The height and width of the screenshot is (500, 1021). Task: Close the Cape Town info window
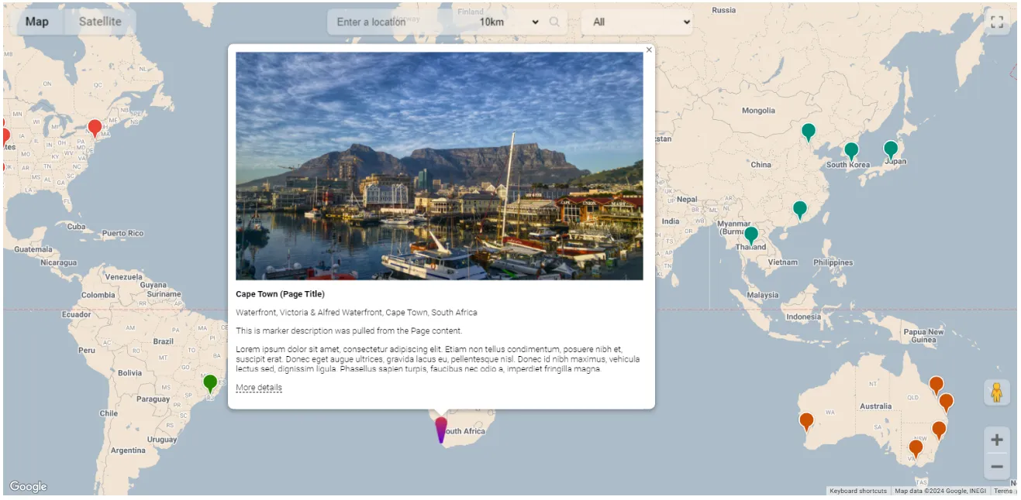pyautogui.click(x=649, y=50)
